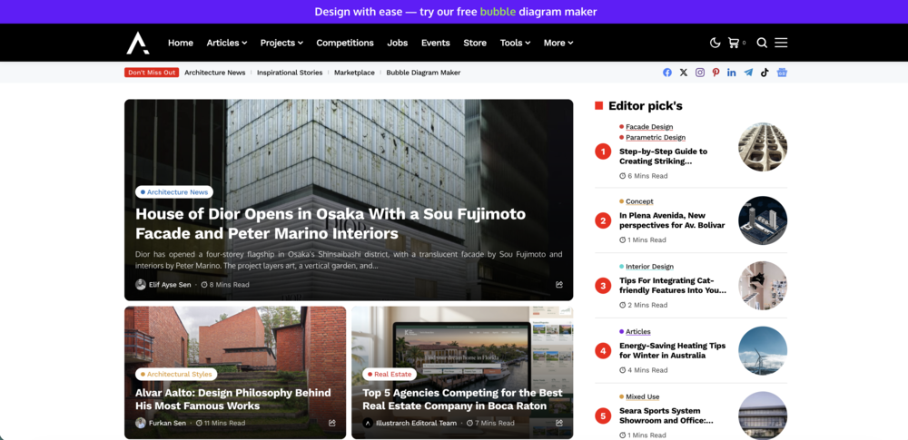Open In Plena Avenida article title
The width and height of the screenshot is (908, 440).
(672, 220)
